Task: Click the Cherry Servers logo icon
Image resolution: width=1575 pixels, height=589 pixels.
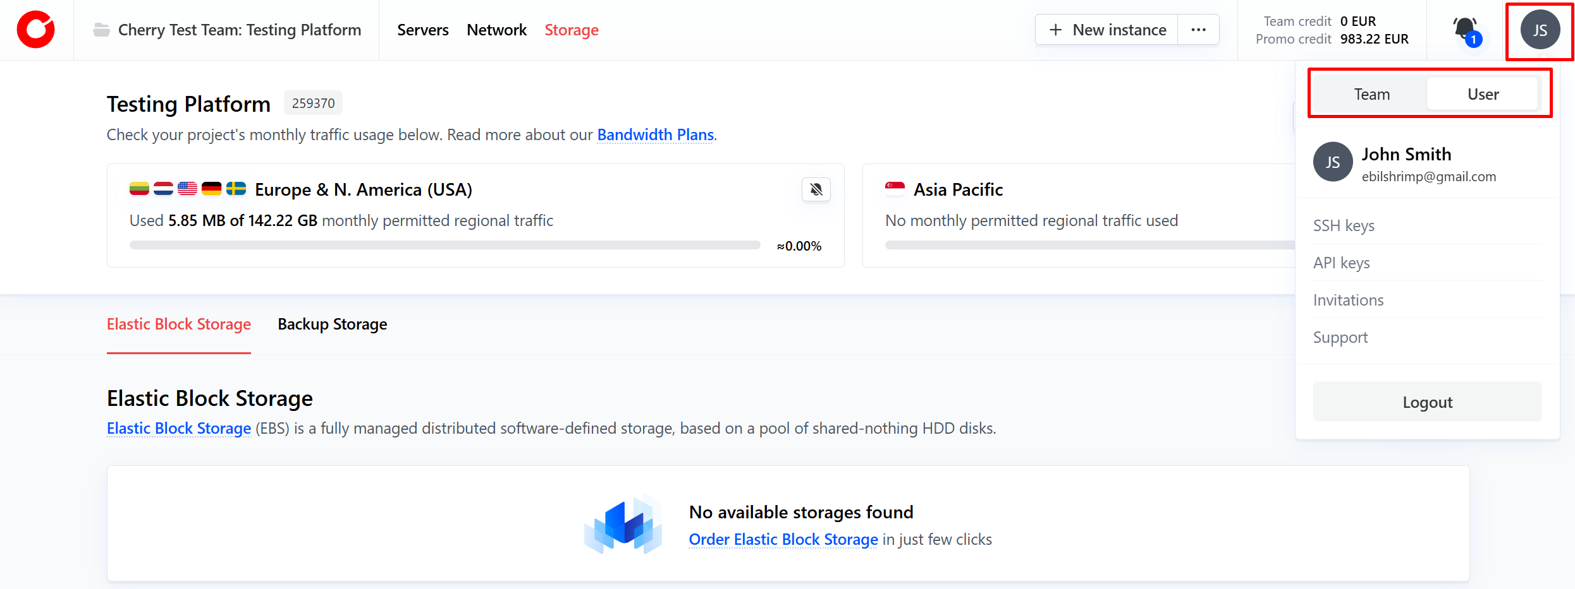Action: (36, 30)
